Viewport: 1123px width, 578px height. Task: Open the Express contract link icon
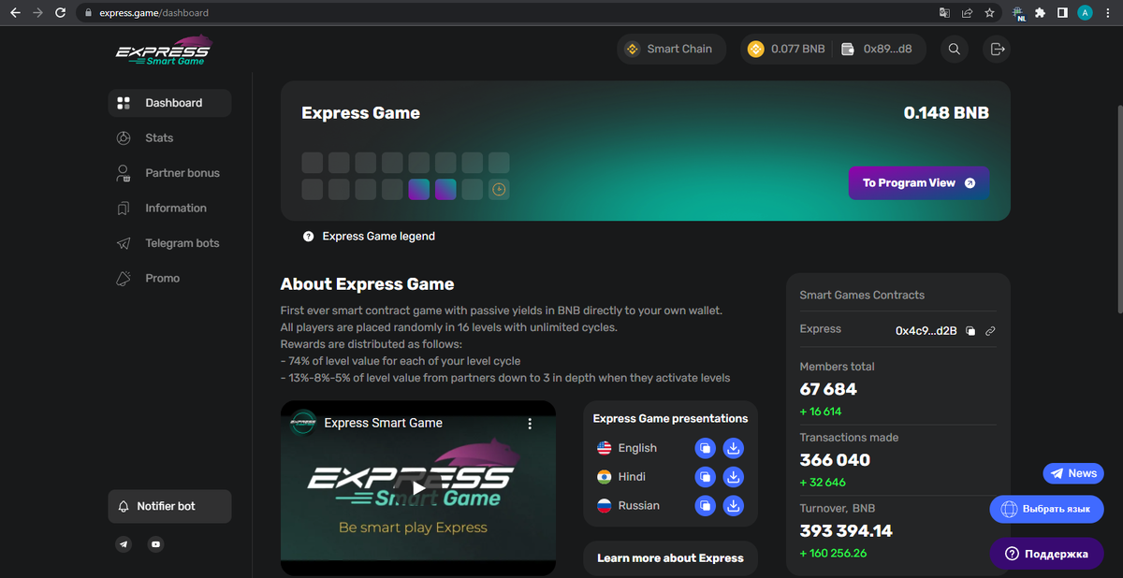tap(990, 330)
